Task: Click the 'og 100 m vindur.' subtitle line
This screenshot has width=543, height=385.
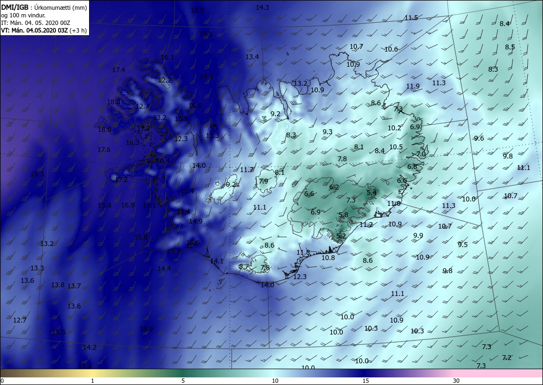Action: [23, 15]
